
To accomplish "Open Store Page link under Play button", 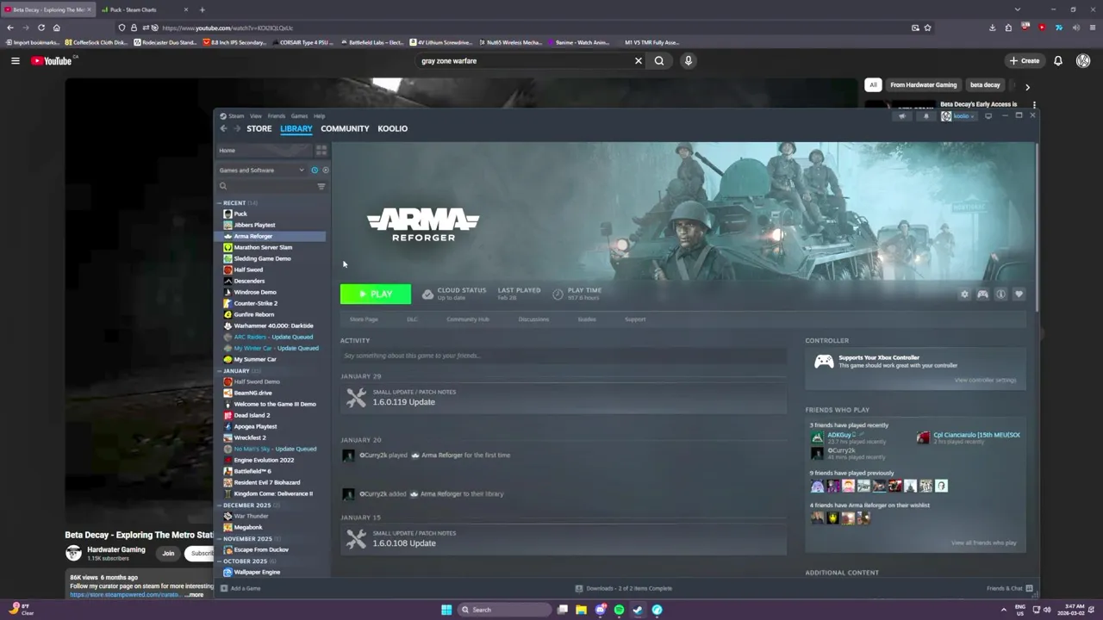I will pos(364,319).
